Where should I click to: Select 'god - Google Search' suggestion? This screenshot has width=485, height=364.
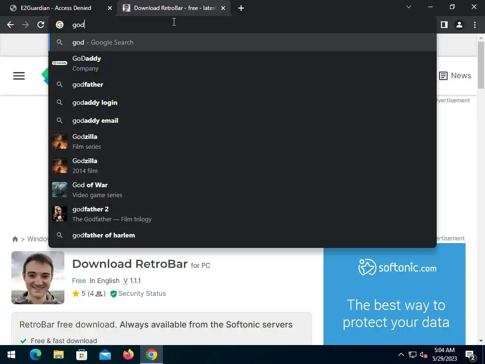pos(242,42)
